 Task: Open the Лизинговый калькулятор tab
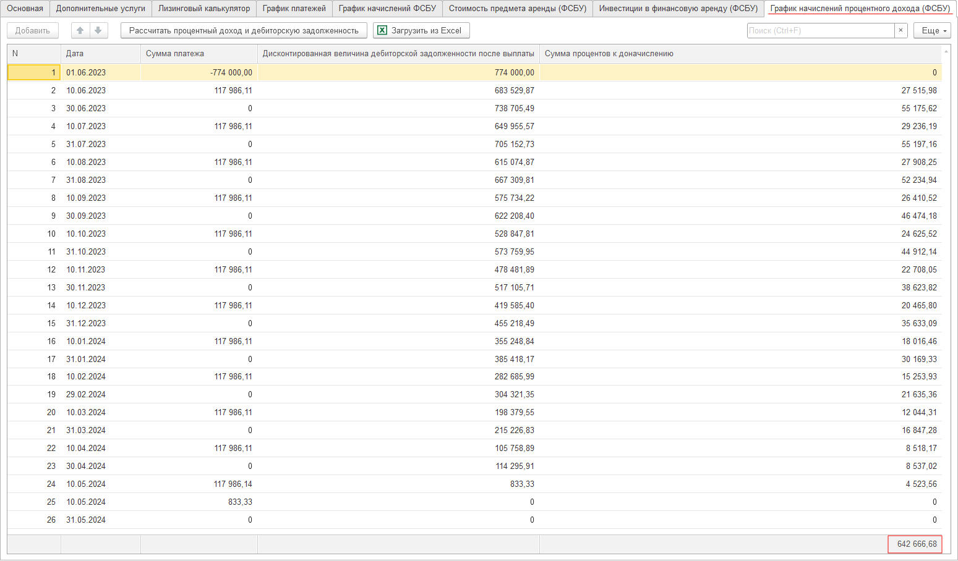[204, 9]
